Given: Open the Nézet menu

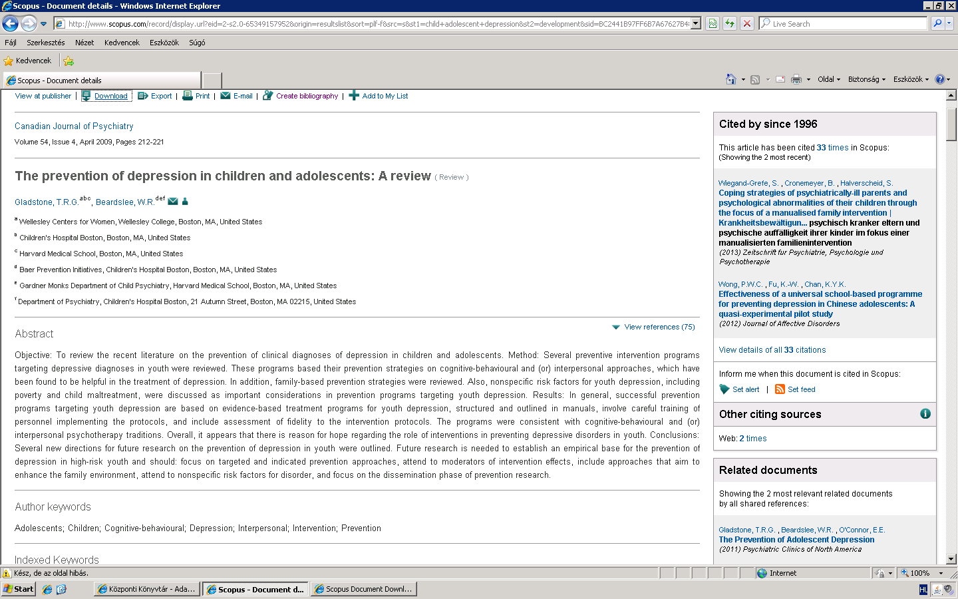Looking at the screenshot, I should [x=84, y=43].
